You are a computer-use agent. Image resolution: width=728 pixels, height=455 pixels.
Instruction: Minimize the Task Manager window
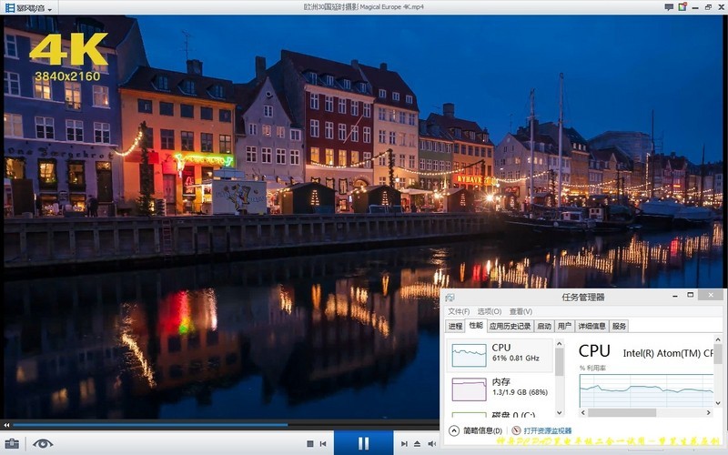(674, 295)
